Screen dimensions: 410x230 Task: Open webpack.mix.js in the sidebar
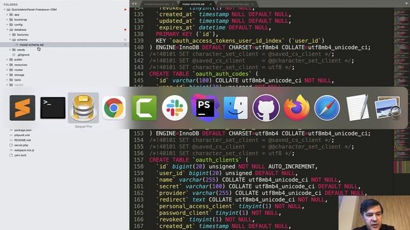point(24,150)
